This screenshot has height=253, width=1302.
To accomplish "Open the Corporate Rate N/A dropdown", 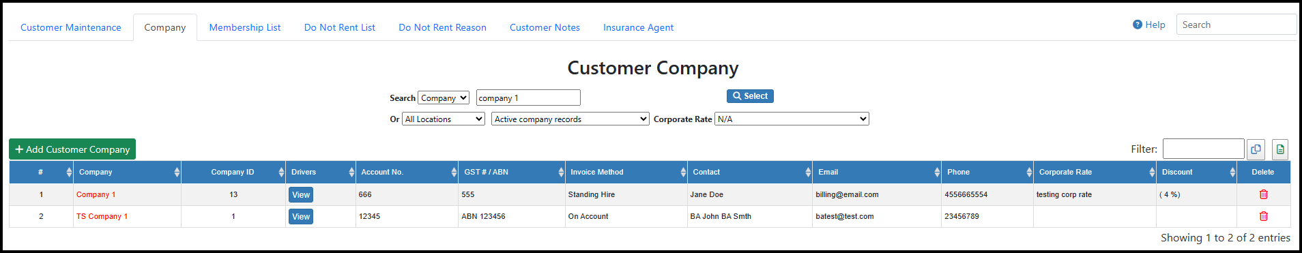I will [792, 119].
